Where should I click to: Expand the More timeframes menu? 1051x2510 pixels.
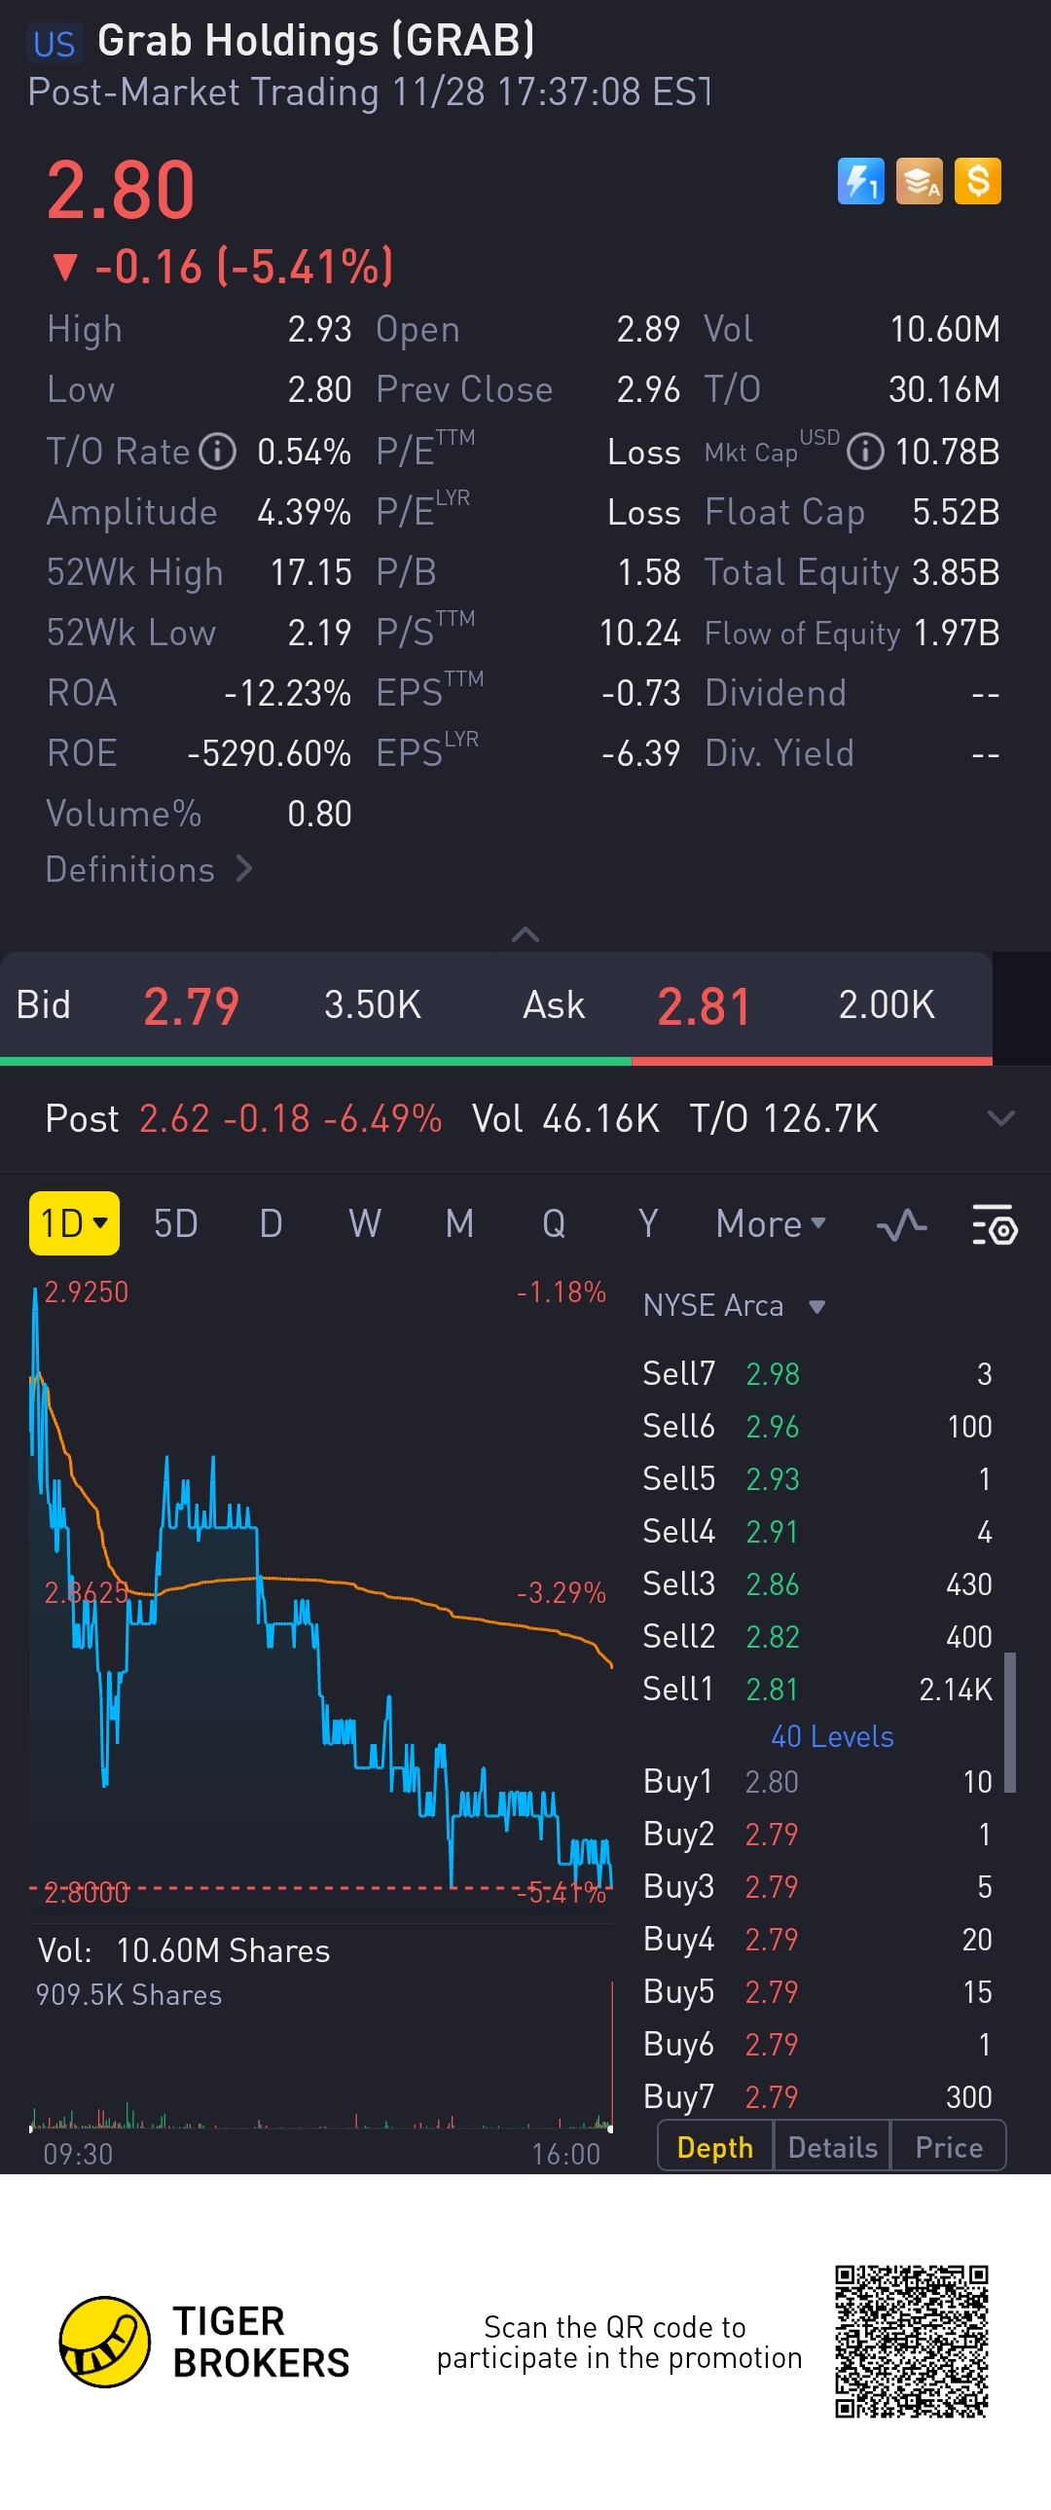[x=771, y=1223]
